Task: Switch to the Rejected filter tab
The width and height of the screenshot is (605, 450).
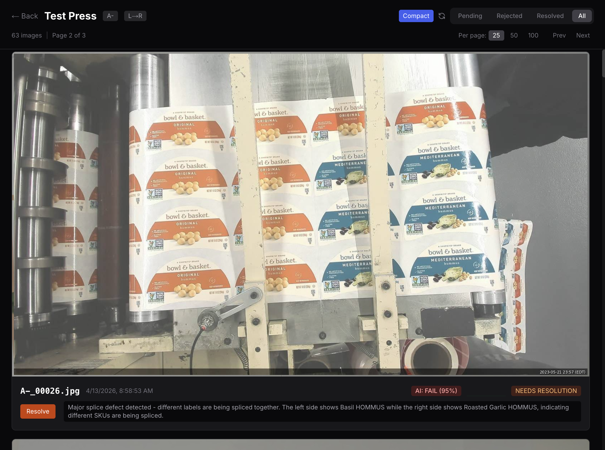Action: coord(509,16)
